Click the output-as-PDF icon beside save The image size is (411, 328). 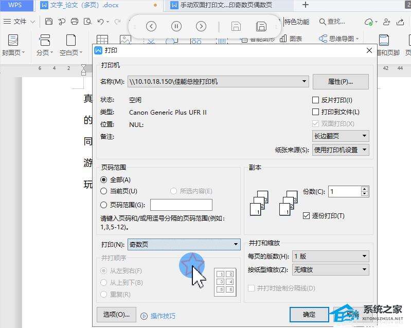point(62,22)
